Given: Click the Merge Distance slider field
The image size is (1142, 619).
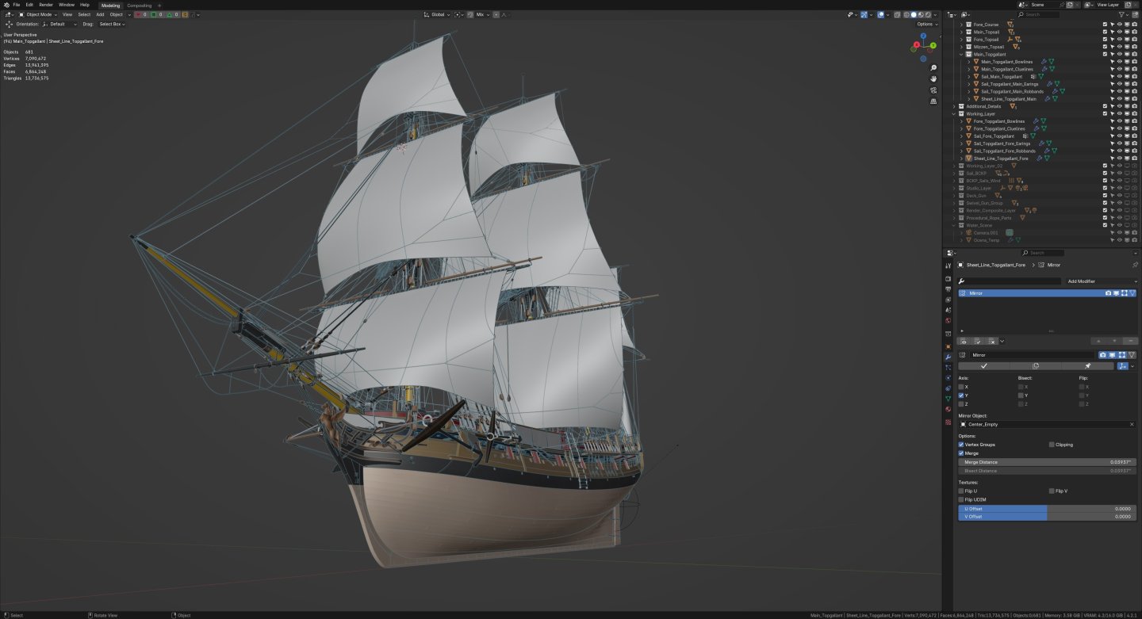Looking at the screenshot, I should [x=1047, y=462].
